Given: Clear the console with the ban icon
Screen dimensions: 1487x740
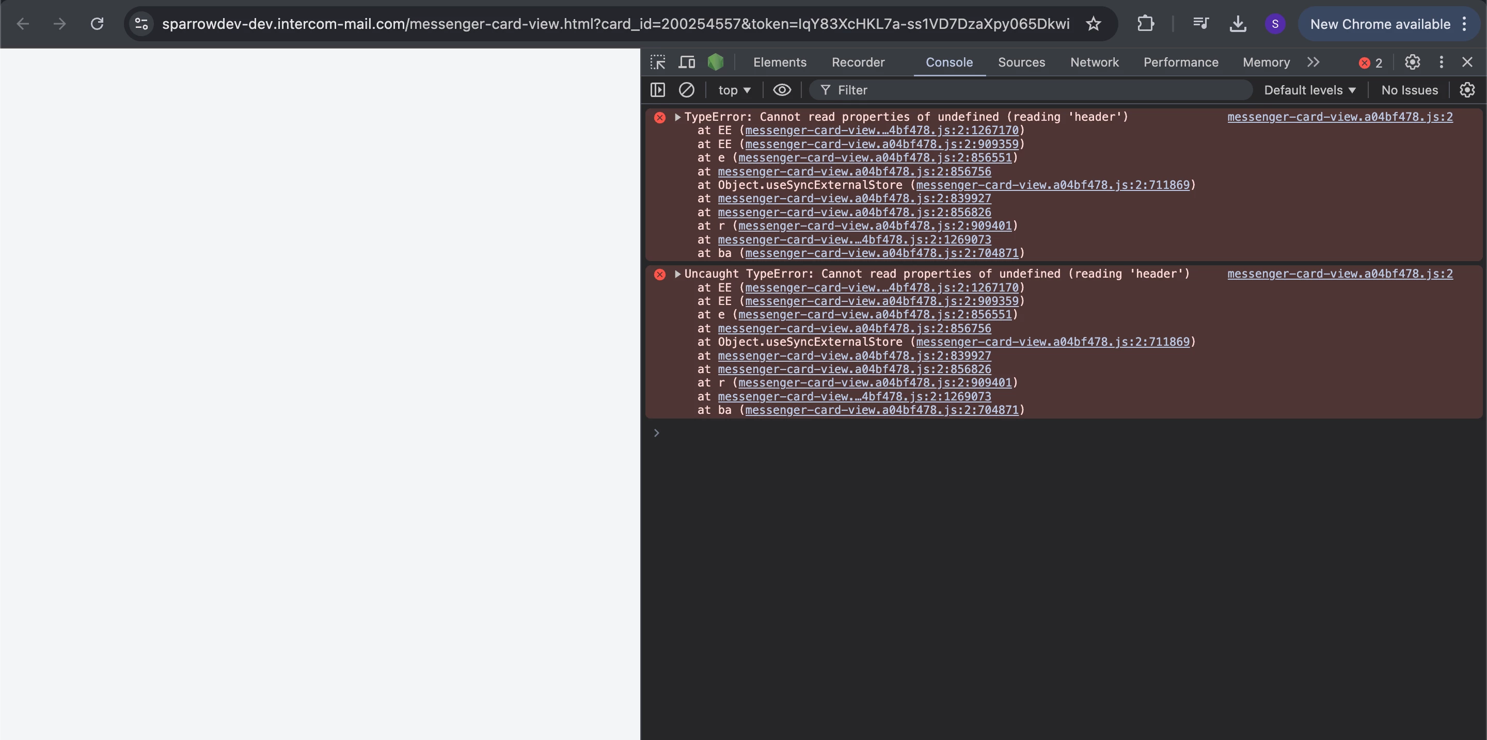Looking at the screenshot, I should (x=686, y=90).
